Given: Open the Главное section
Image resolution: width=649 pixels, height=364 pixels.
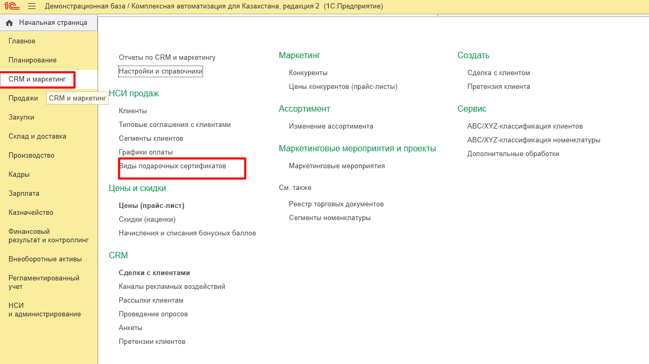Looking at the screenshot, I should pyautogui.click(x=22, y=41).
